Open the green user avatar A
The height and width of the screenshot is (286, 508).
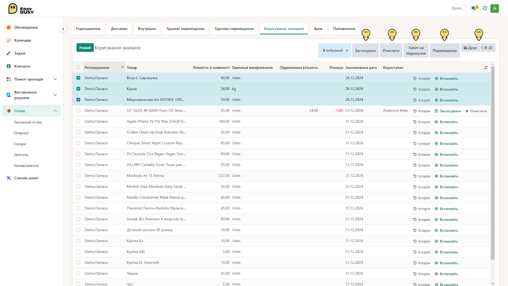pyautogui.click(x=495, y=9)
